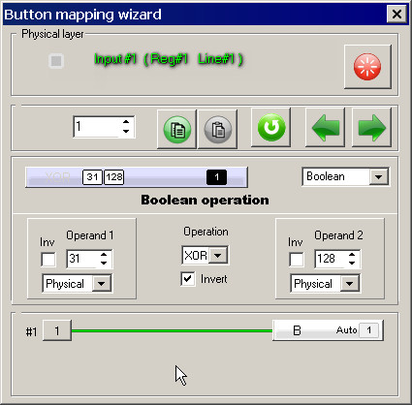
Task: Open the XOR operation dropdown
Action: (218, 256)
